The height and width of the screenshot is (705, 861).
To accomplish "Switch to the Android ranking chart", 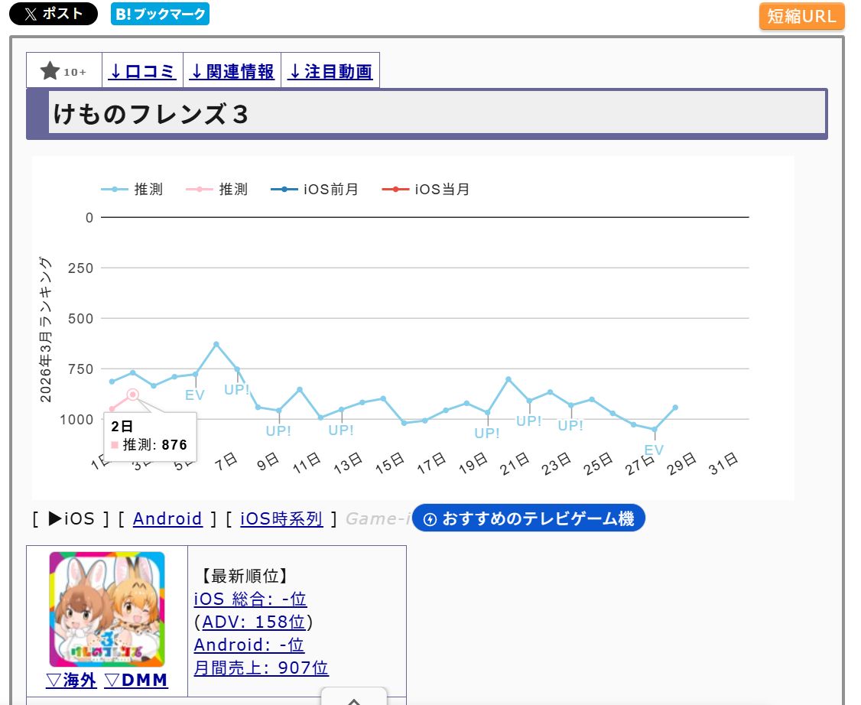I will coord(167,519).
